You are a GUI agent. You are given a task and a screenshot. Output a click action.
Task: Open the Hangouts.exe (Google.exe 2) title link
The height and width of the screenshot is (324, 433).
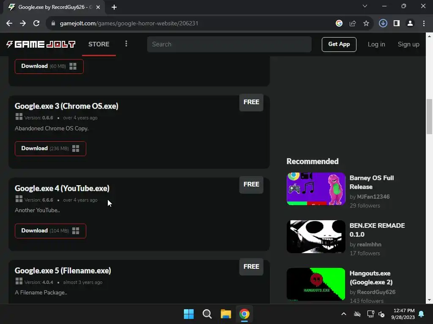click(371, 278)
